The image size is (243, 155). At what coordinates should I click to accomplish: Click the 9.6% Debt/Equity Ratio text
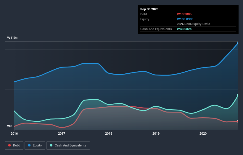193,24
